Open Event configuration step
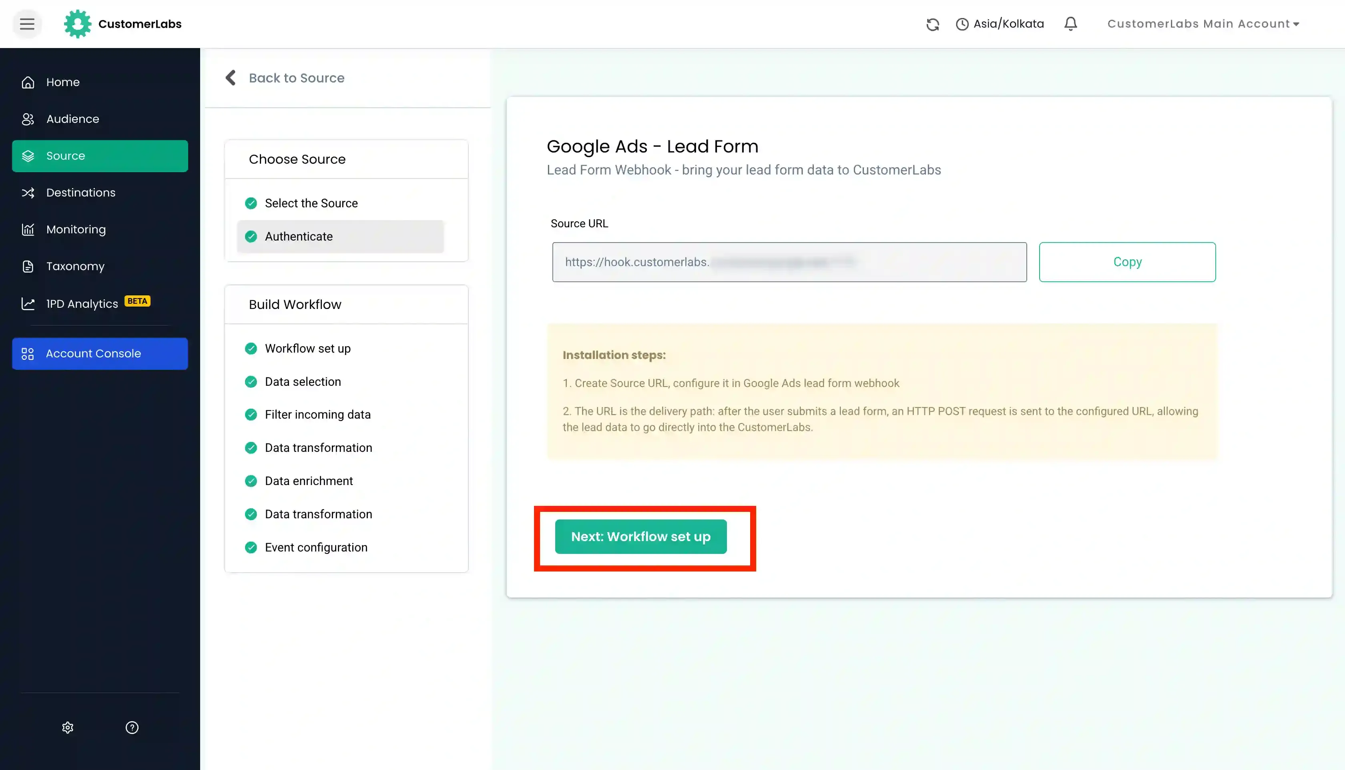This screenshot has height=770, width=1345. point(341,547)
